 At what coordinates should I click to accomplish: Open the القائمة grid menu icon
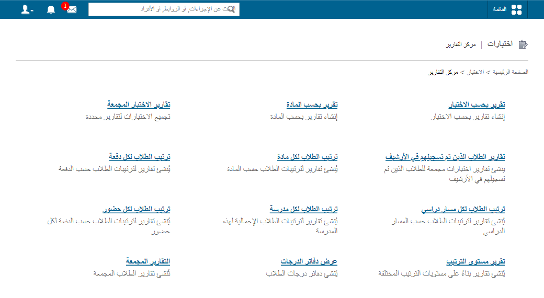[516, 9]
